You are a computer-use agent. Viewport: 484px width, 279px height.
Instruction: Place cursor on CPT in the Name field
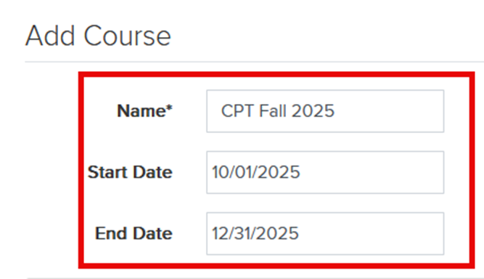(x=237, y=110)
